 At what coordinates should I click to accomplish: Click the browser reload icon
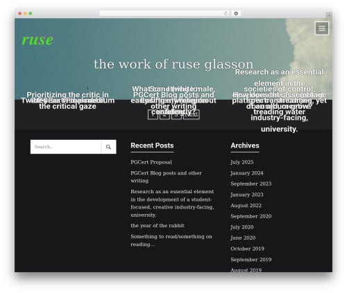tap(226, 14)
